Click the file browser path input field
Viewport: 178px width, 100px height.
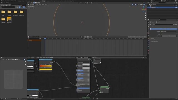19,5
